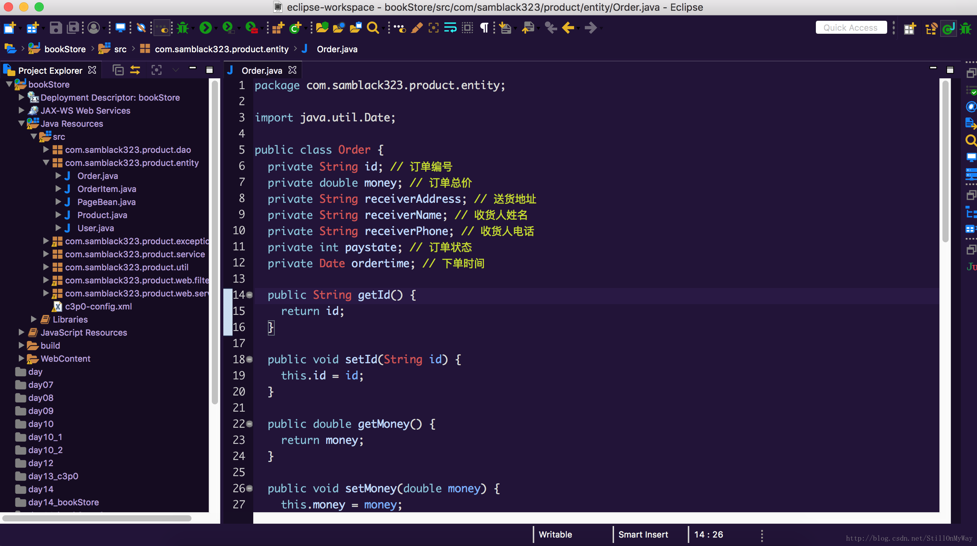
Task: Click the Run button in Eclipse toolbar
Action: pyautogui.click(x=206, y=28)
